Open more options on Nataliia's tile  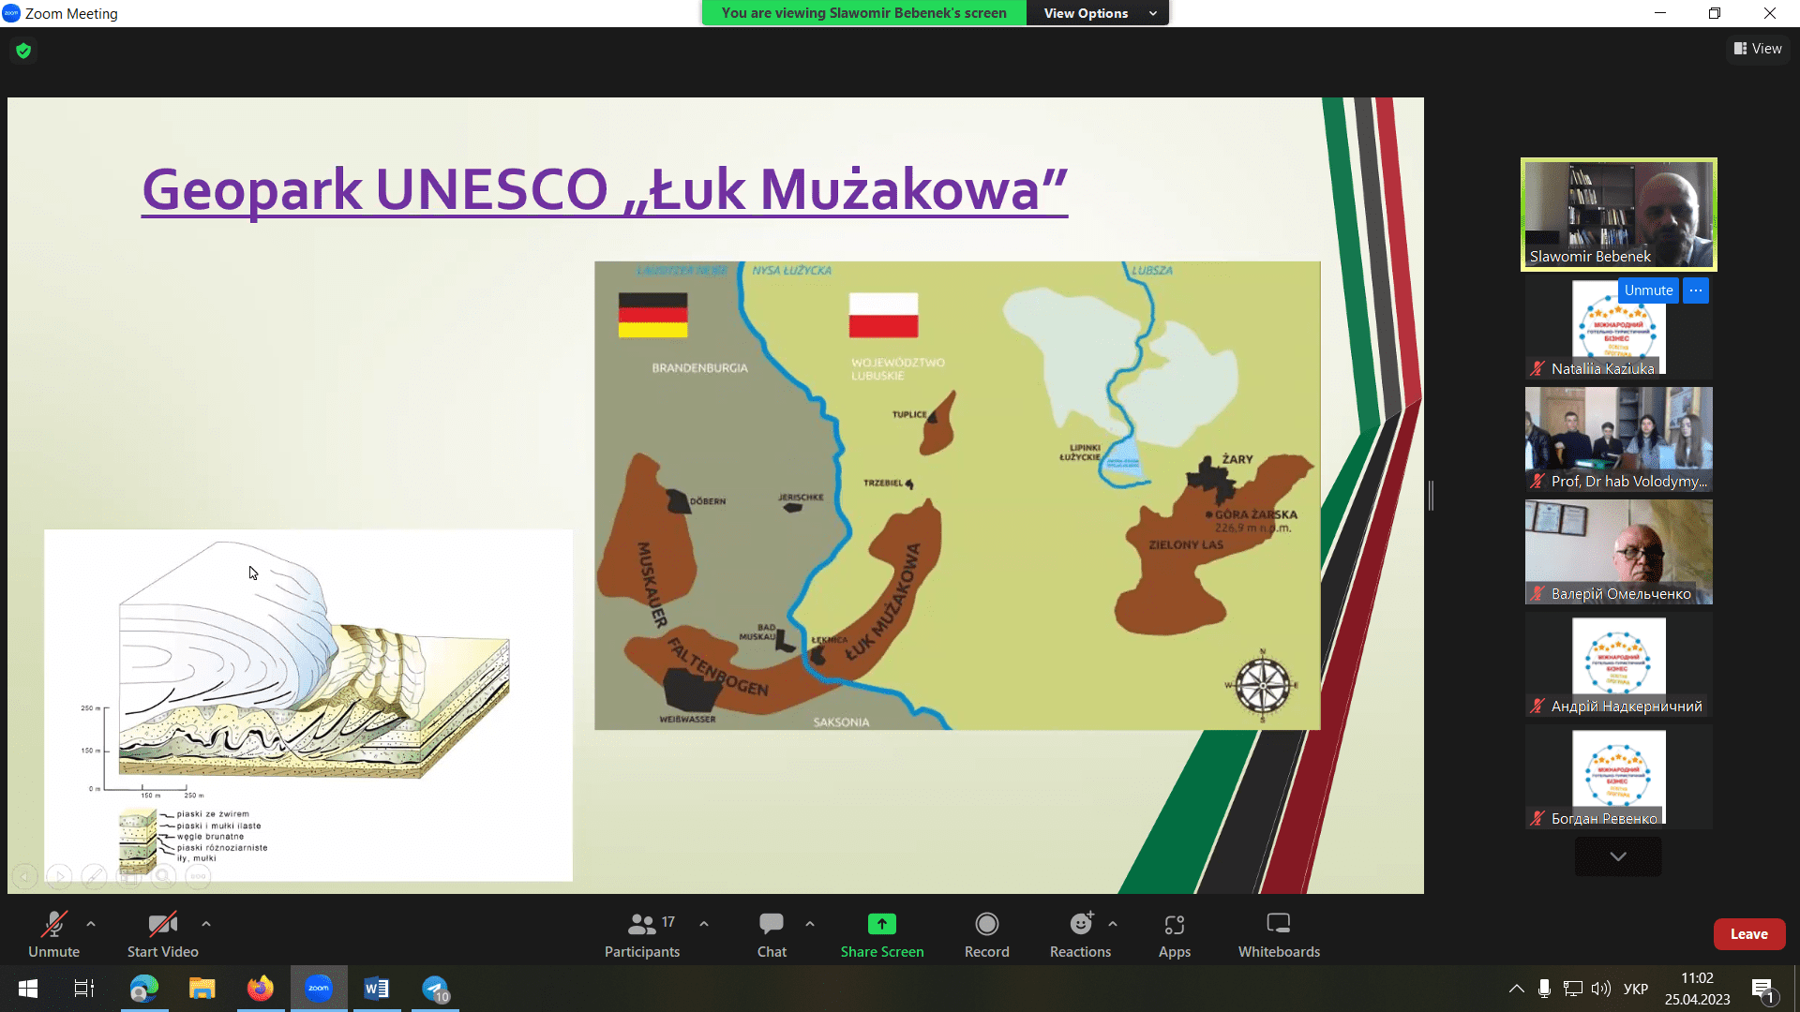pyautogui.click(x=1696, y=290)
